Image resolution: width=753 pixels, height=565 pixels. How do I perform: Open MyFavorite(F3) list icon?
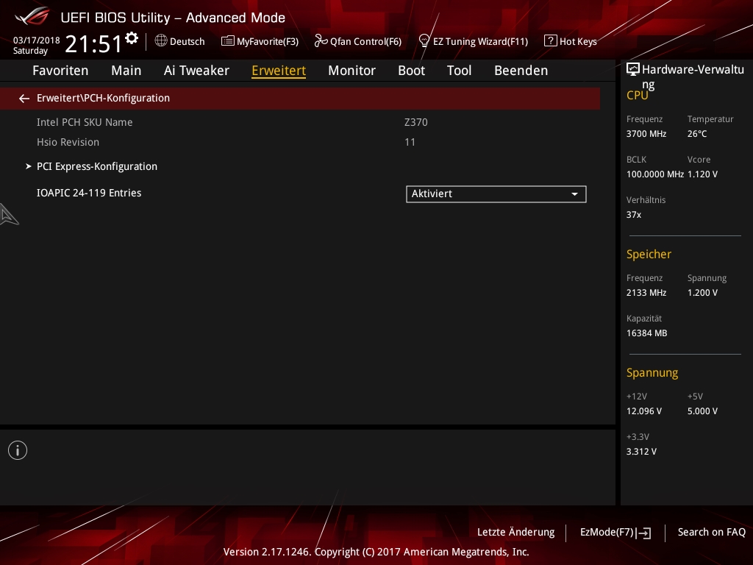click(228, 41)
